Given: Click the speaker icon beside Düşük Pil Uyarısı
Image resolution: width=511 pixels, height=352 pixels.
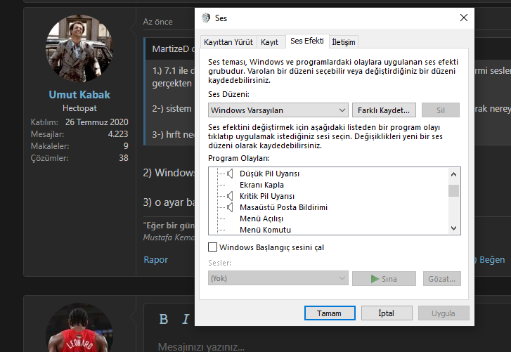Looking at the screenshot, I should 230,174.
